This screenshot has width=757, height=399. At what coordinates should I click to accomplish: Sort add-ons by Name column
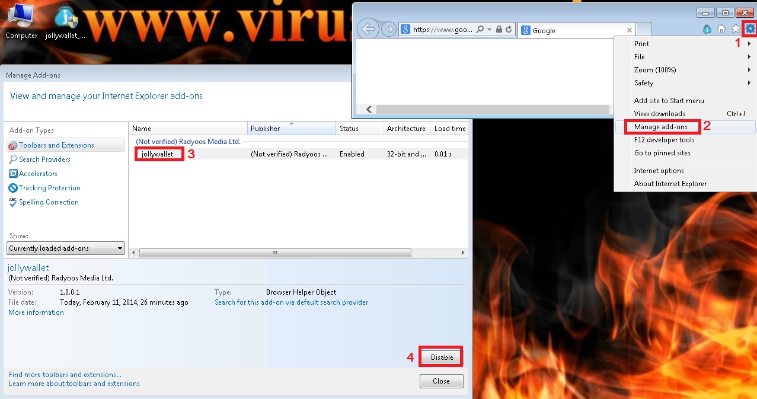pos(188,129)
